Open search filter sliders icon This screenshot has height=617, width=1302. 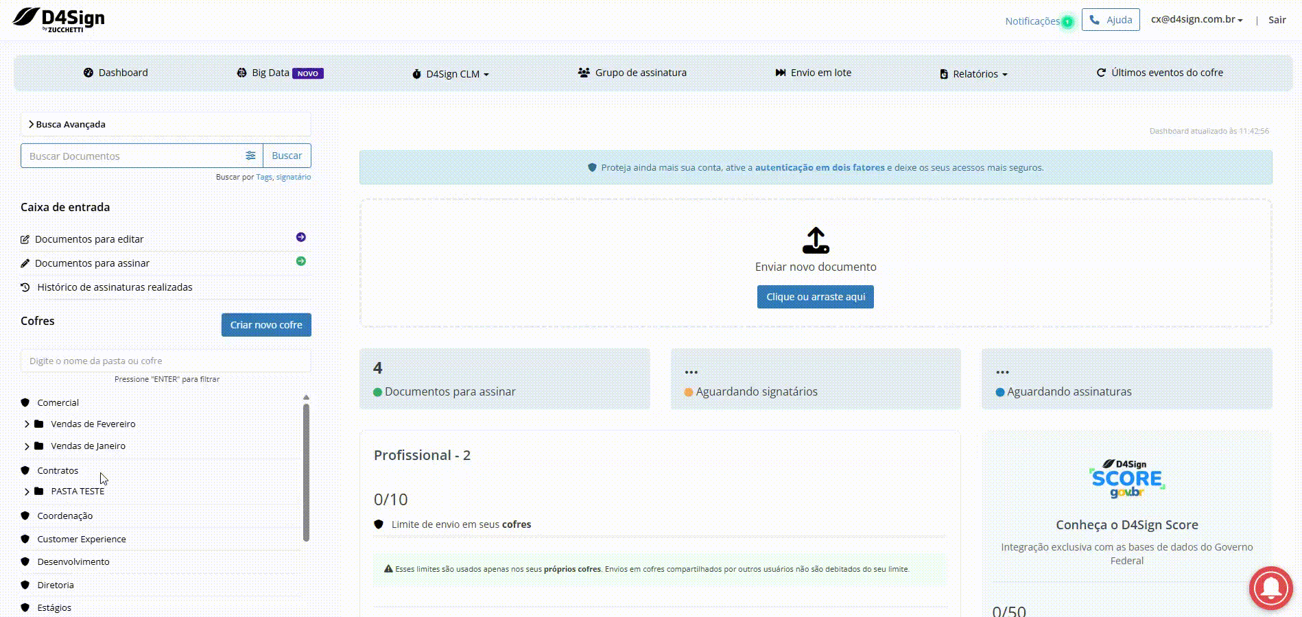[250, 156]
